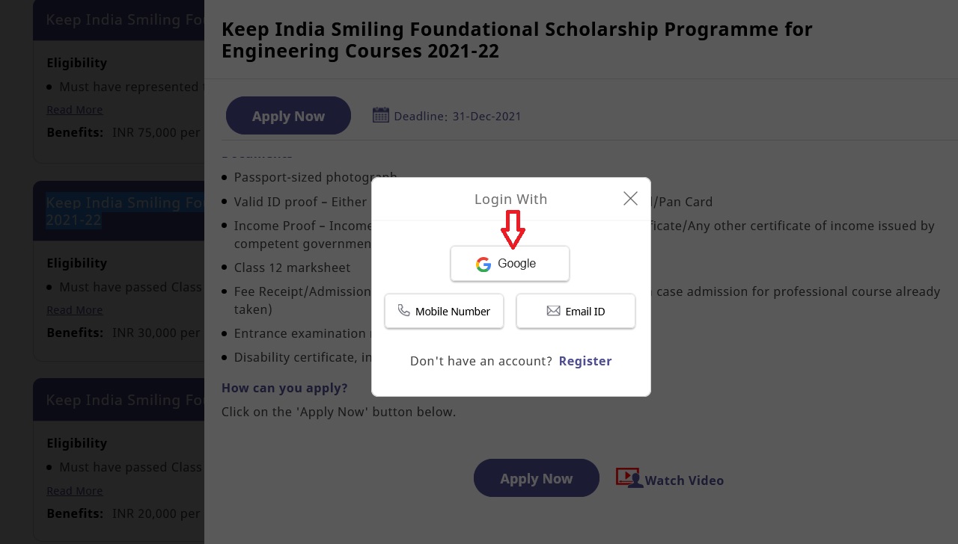This screenshot has width=958, height=544.
Task: Close the Login With dialog
Action: 630,198
